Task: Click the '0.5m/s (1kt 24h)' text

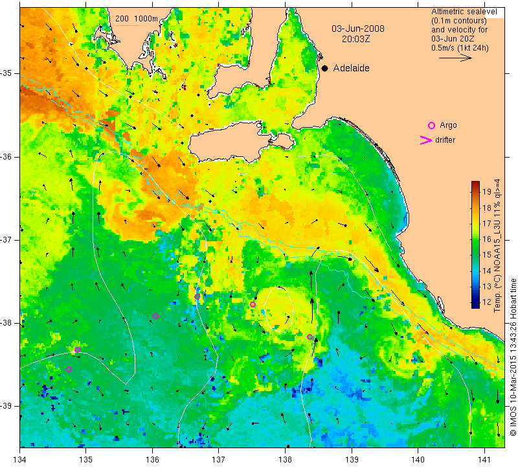Action: [x=460, y=48]
